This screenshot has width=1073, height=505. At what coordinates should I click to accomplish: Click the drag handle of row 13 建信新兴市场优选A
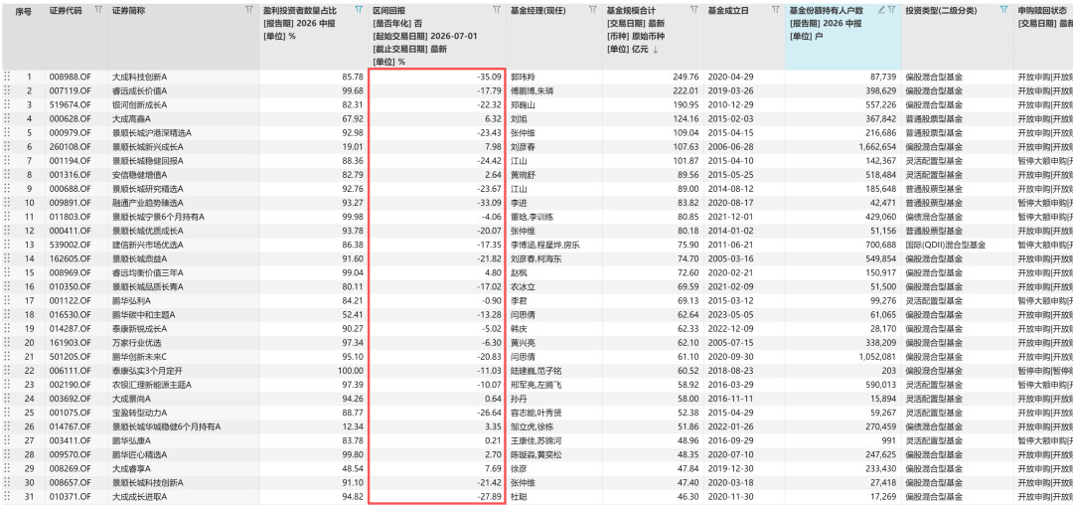point(8,245)
